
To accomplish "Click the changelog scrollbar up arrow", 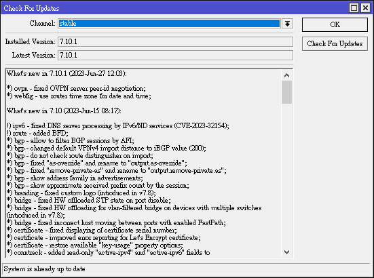I will coord(286,75).
